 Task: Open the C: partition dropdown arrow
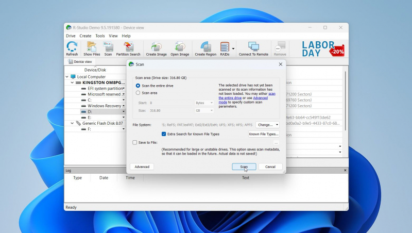tap(124, 100)
